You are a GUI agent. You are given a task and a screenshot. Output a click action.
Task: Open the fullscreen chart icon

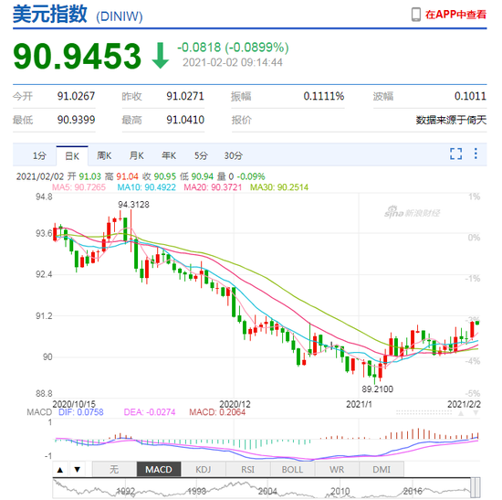pyautogui.click(x=455, y=154)
